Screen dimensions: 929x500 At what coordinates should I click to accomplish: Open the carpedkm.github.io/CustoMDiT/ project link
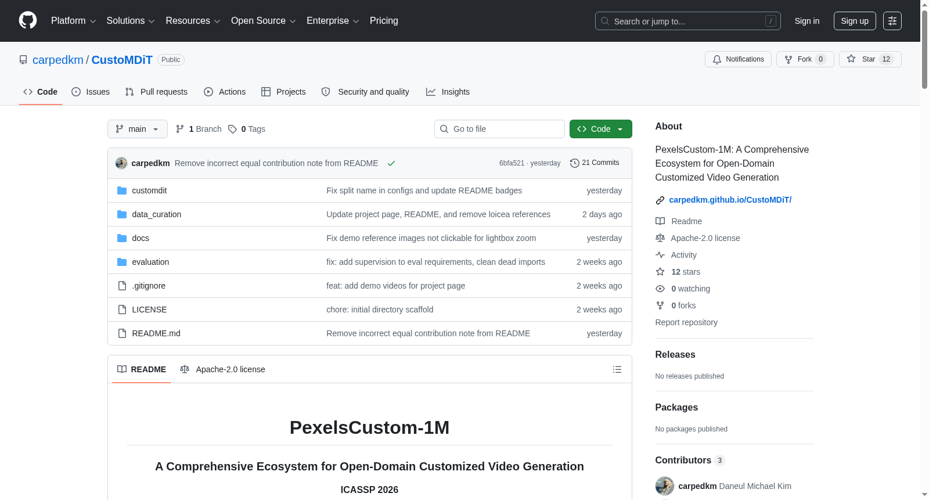pyautogui.click(x=730, y=200)
